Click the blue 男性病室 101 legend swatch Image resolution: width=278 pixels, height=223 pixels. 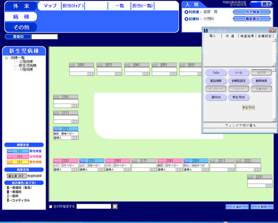(x=18, y=151)
